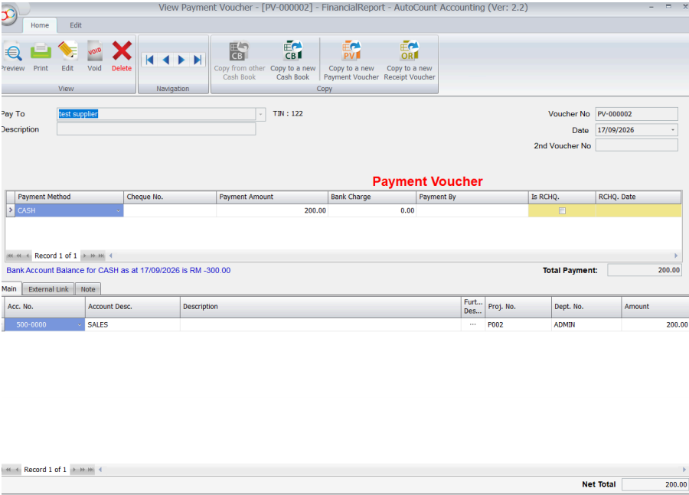Go to the last record in Navigation
The height and width of the screenshot is (495, 689).
click(x=198, y=60)
